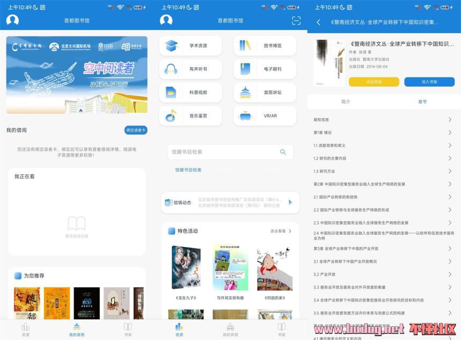Tap book cover image in detail page
Viewport: 461px width, 340px height.
(x=329, y=63)
